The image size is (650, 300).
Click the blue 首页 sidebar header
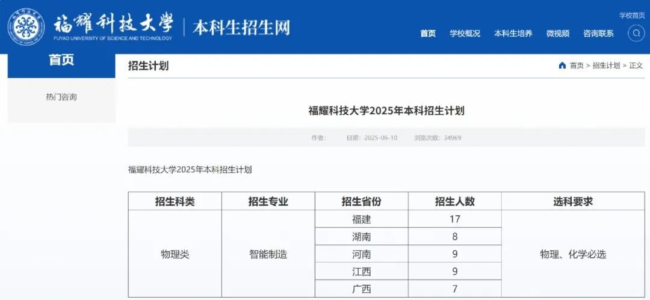(61, 61)
